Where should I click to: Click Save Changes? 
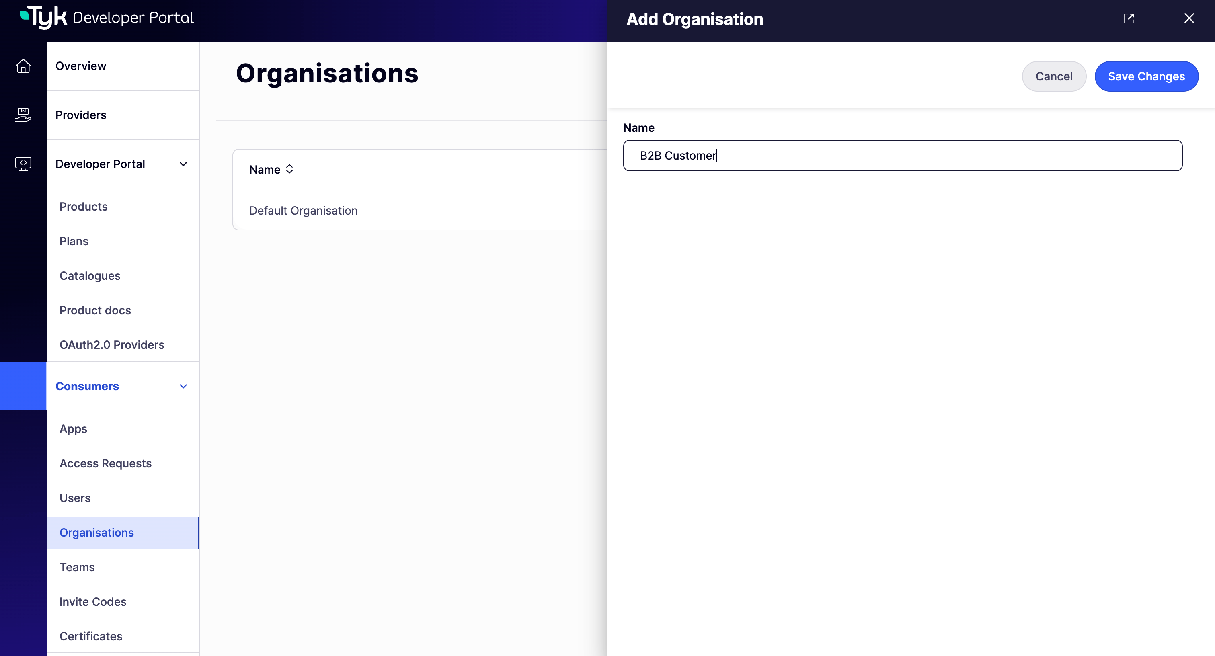[x=1146, y=76]
